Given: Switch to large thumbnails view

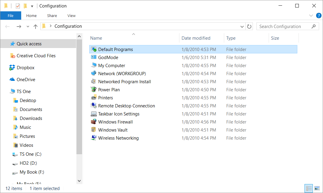Looking at the screenshot, I should (x=317, y=188).
